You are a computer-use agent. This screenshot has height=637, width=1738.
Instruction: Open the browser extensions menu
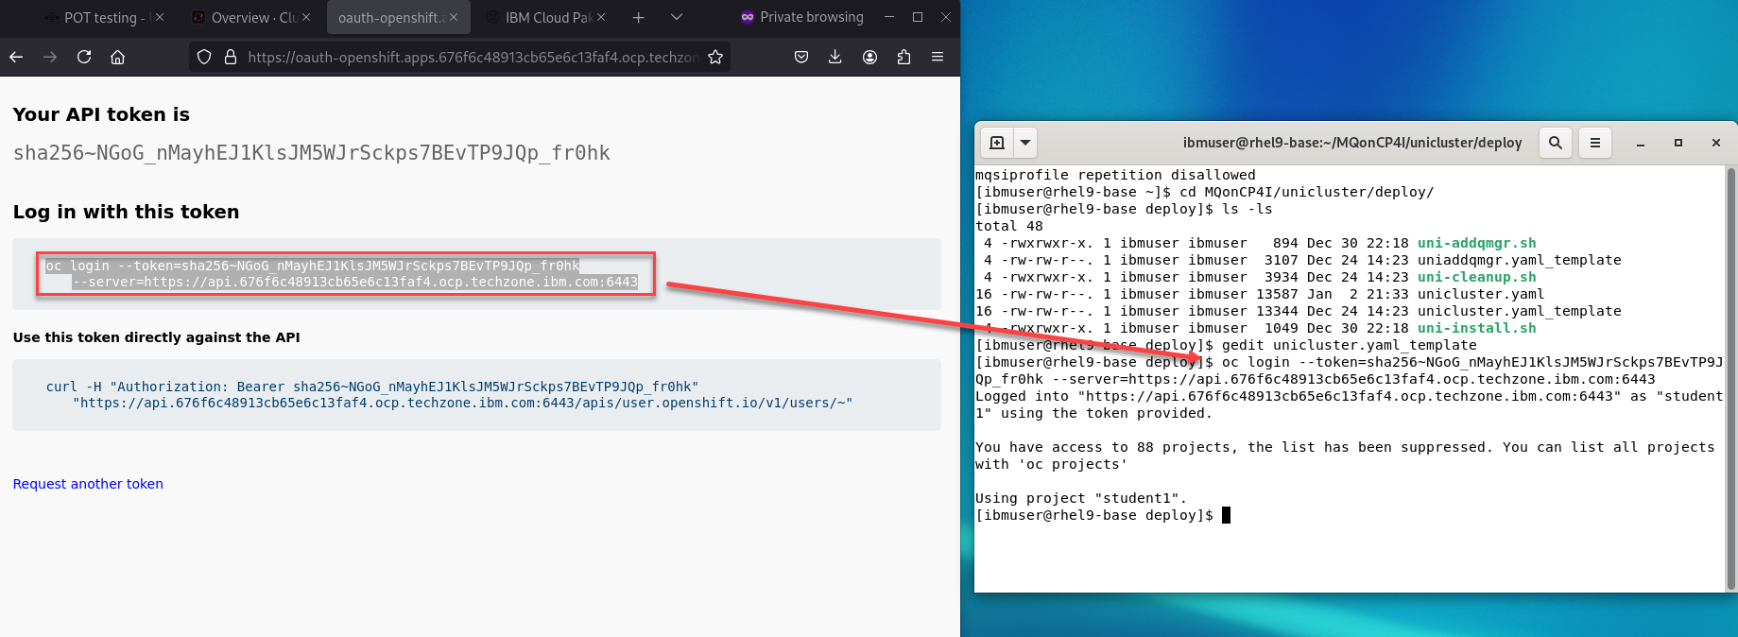903,57
